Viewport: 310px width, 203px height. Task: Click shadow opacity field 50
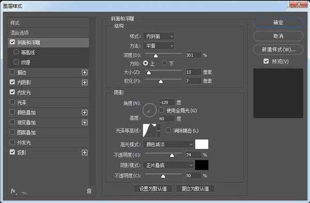[193, 175]
